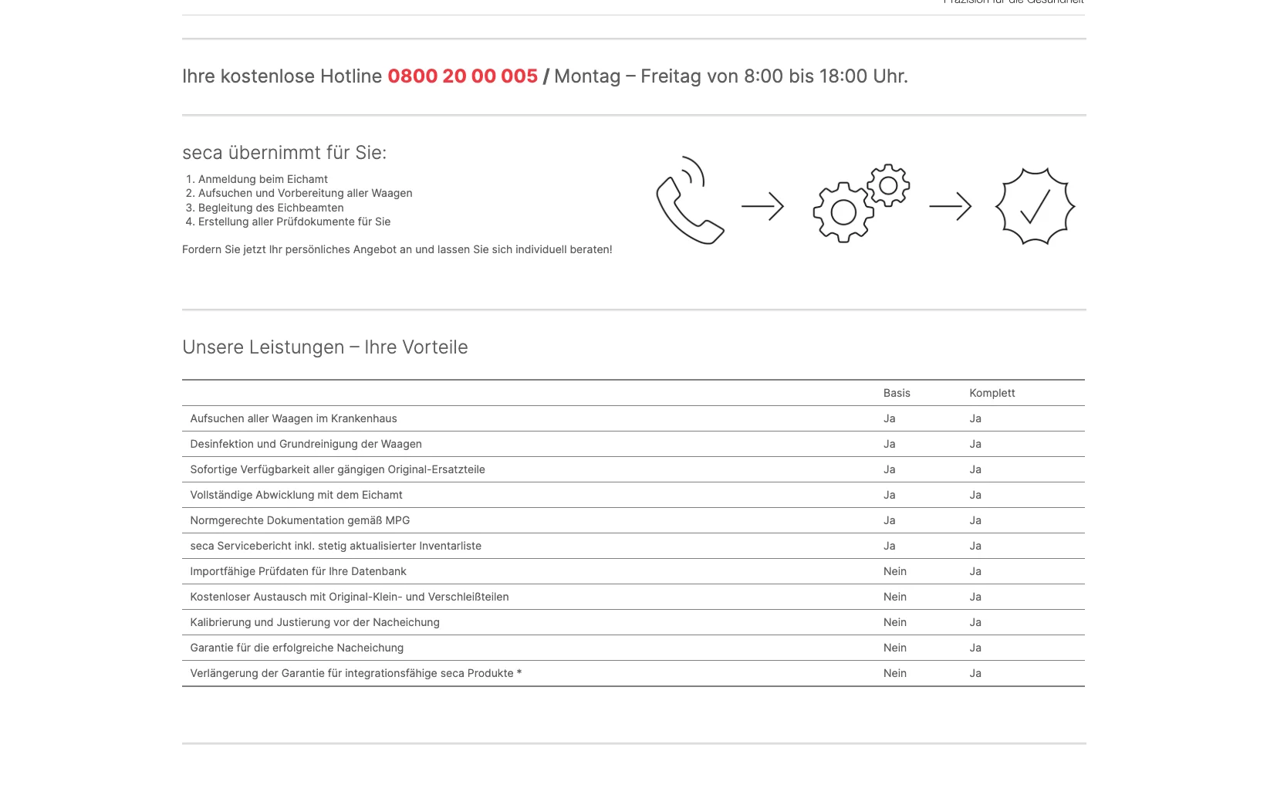Click row label 'Vollständige Abwicklung mit dem Eichamt'
The image size is (1267, 792).
296,495
